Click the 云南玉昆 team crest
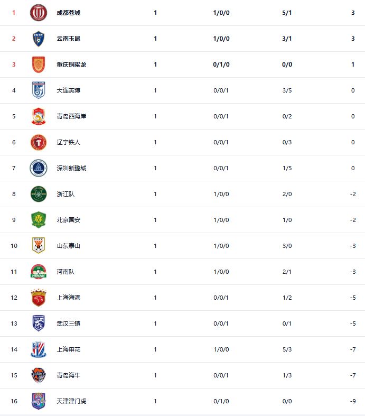The image size is (365, 416). [39, 39]
